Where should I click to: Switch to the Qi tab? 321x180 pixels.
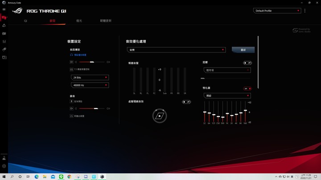click(25, 21)
